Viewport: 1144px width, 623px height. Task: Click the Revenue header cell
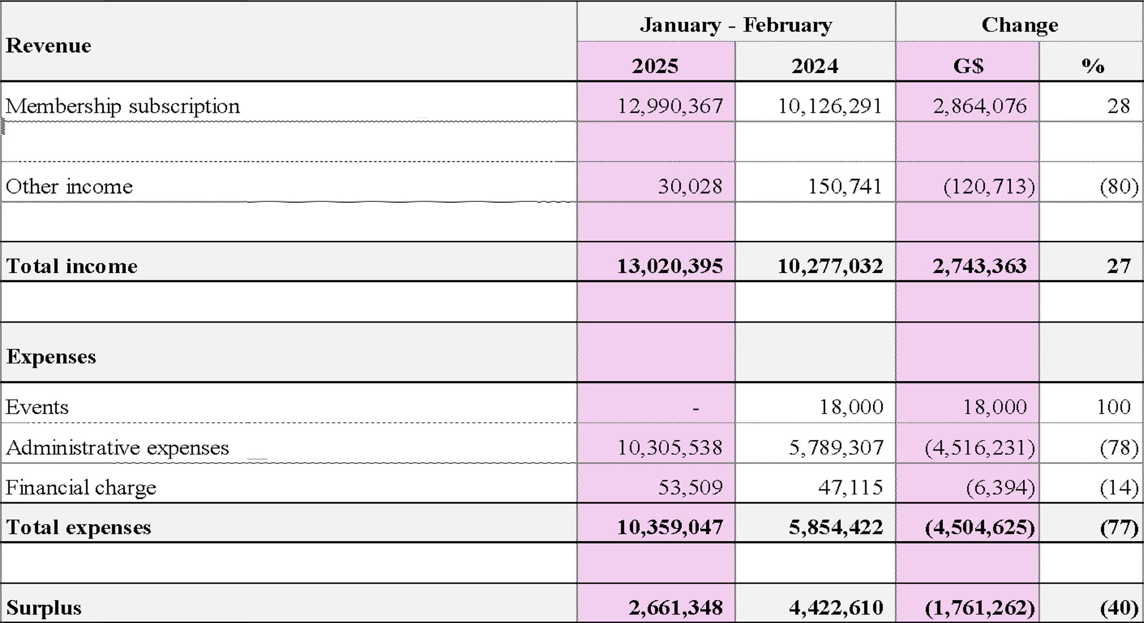pyautogui.click(x=49, y=46)
